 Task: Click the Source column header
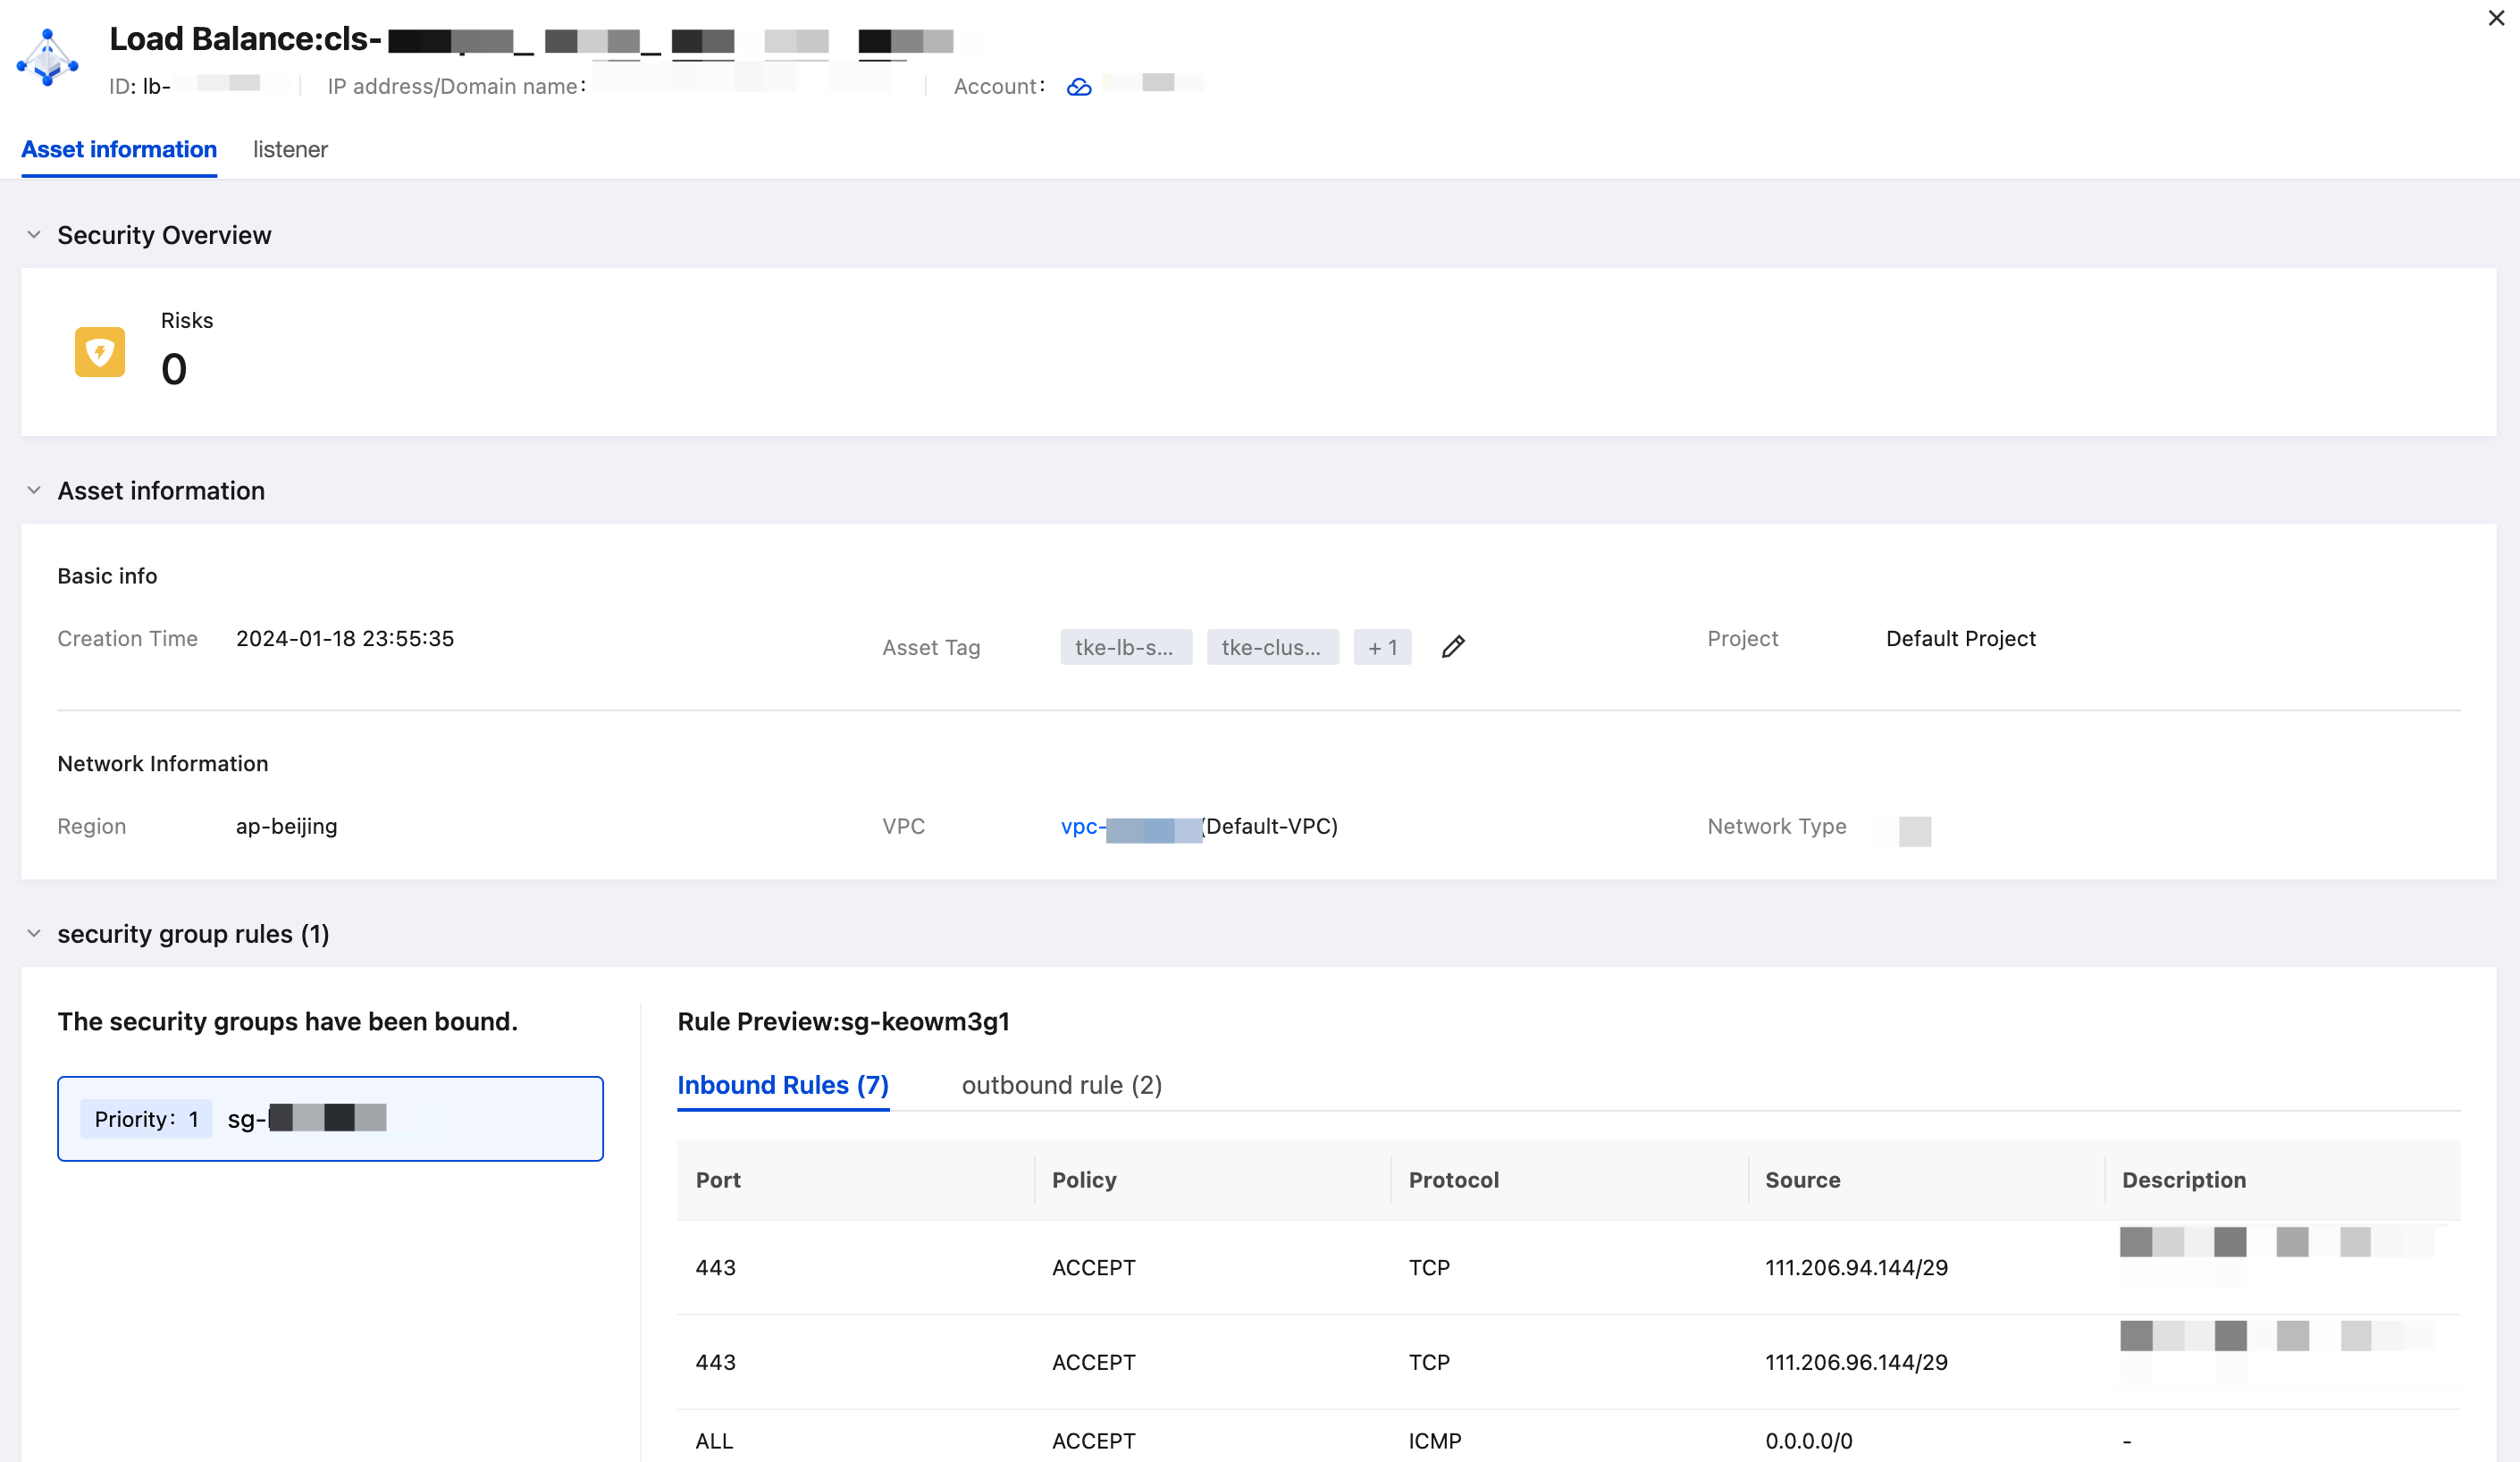tap(1802, 1180)
